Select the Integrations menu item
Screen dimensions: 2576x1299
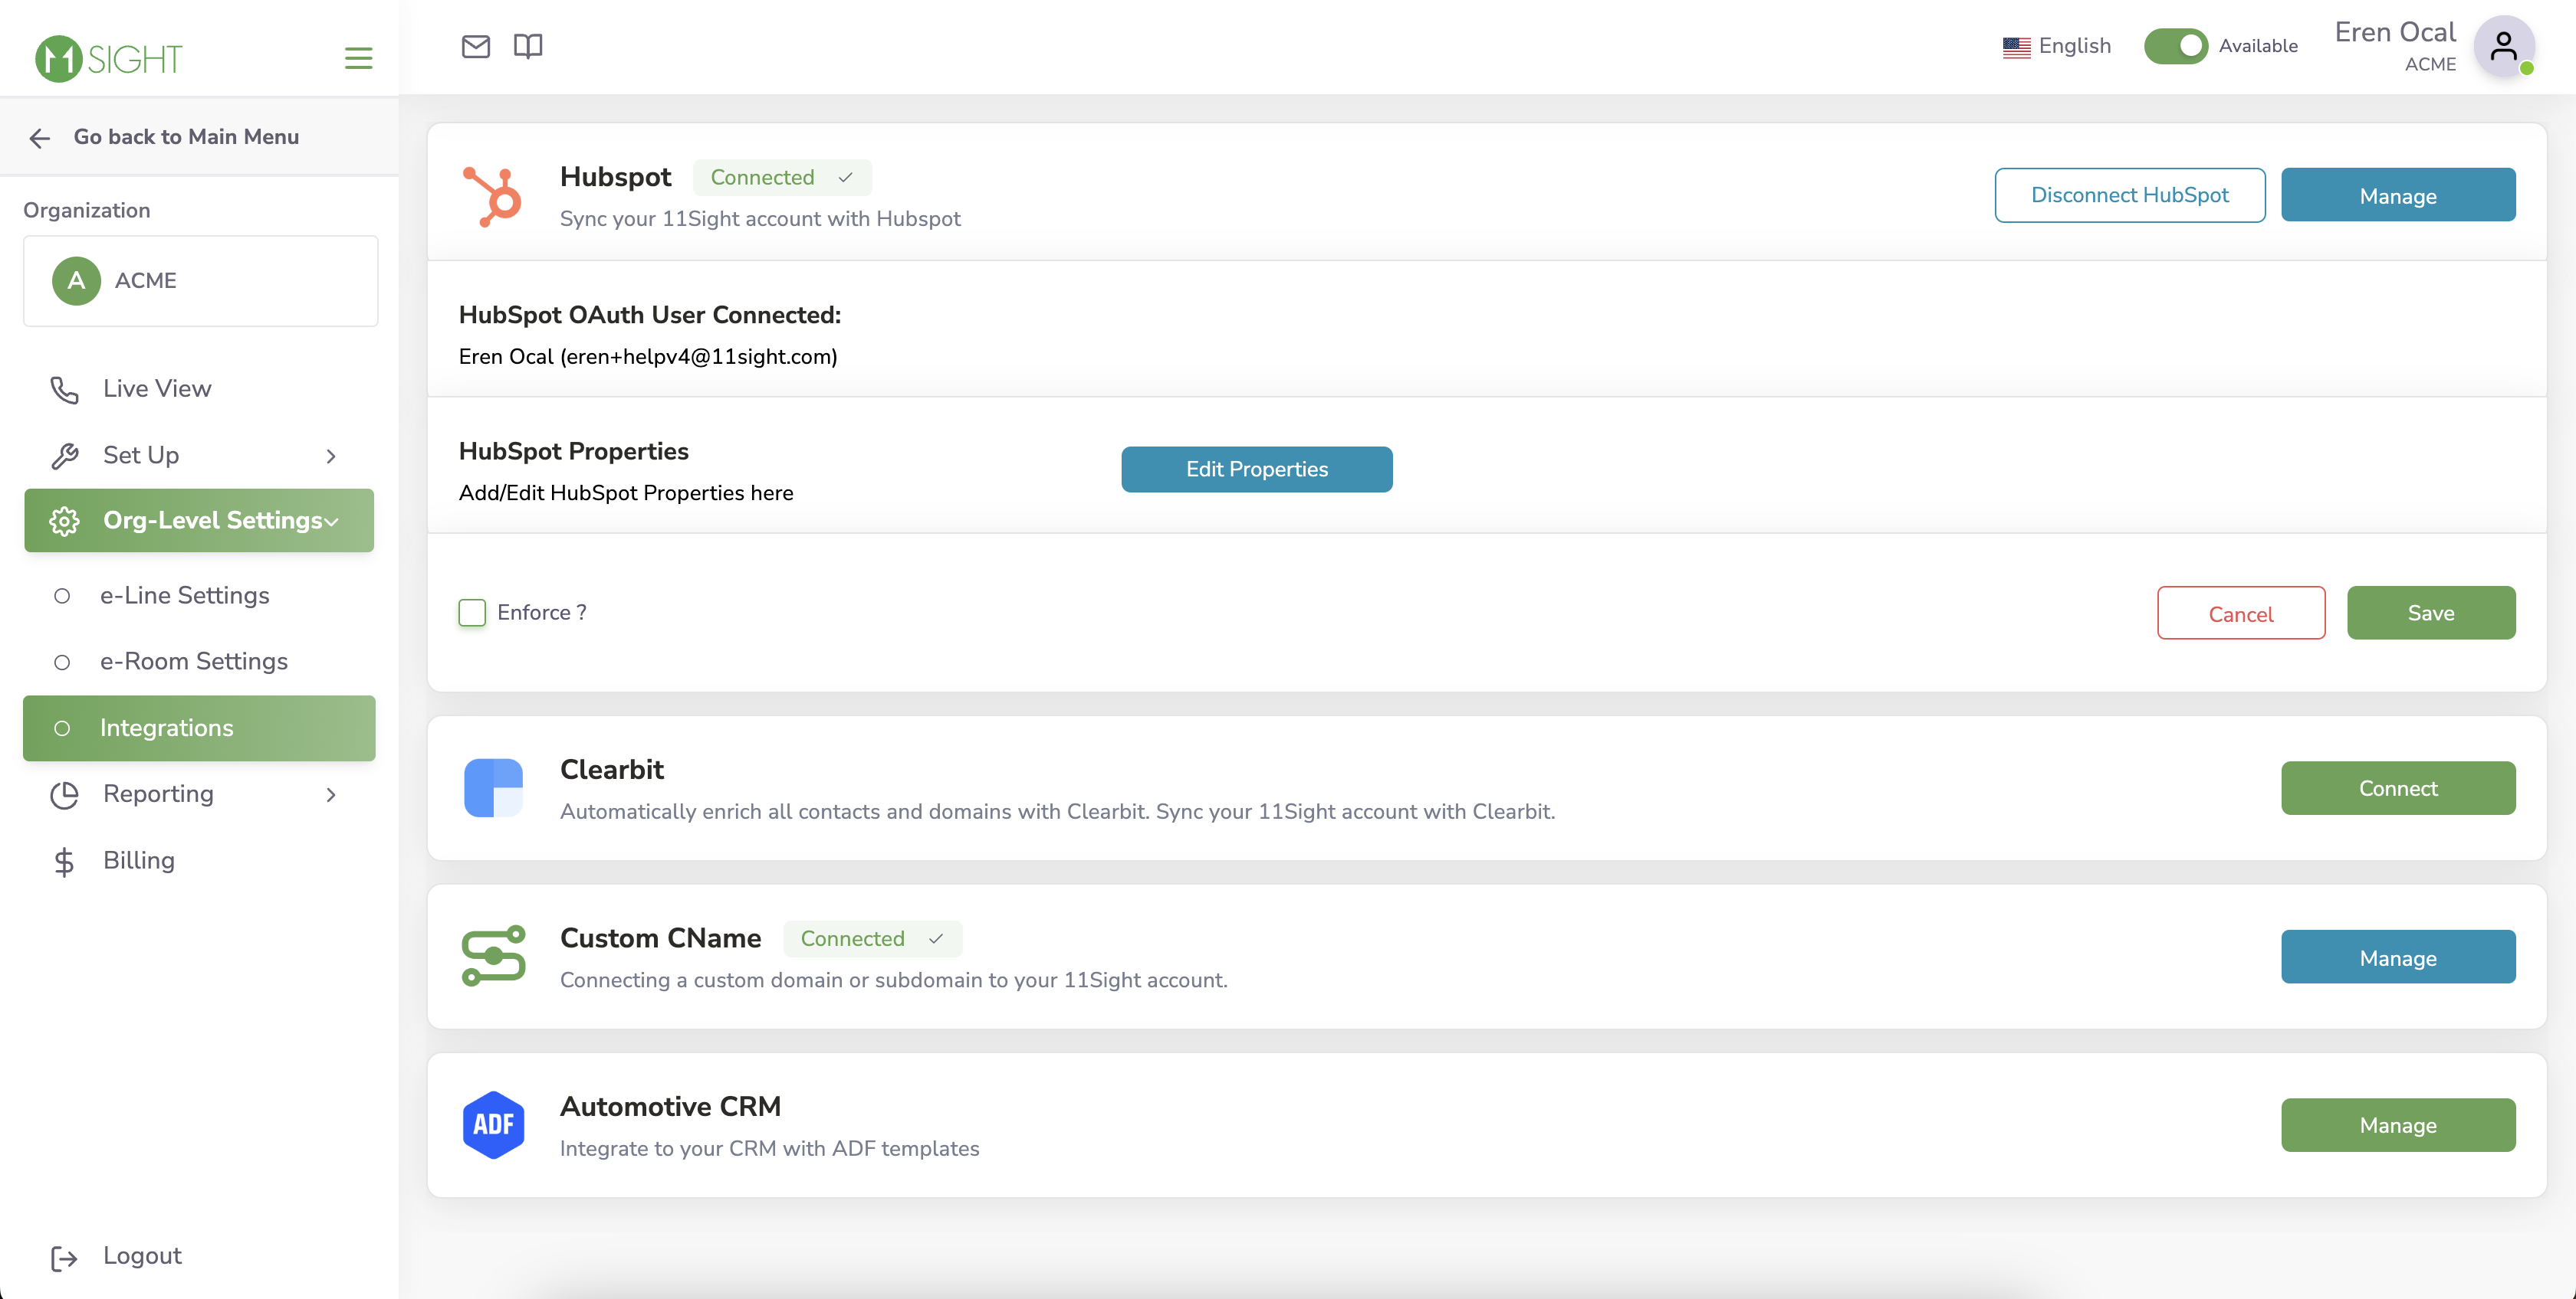tap(199, 728)
